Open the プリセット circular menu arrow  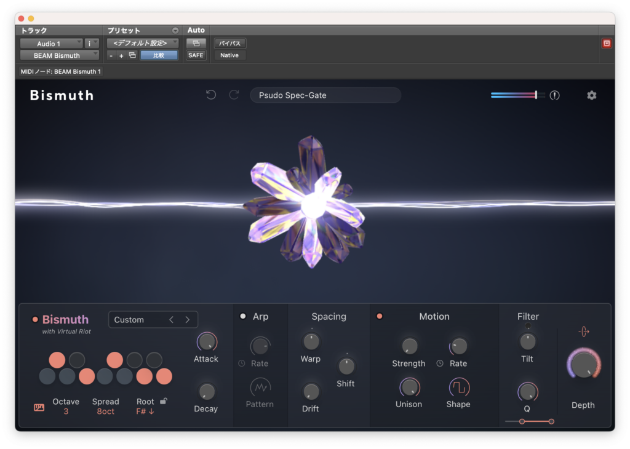(175, 31)
